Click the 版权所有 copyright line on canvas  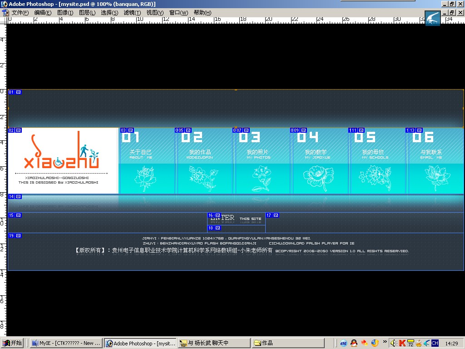tap(242, 250)
